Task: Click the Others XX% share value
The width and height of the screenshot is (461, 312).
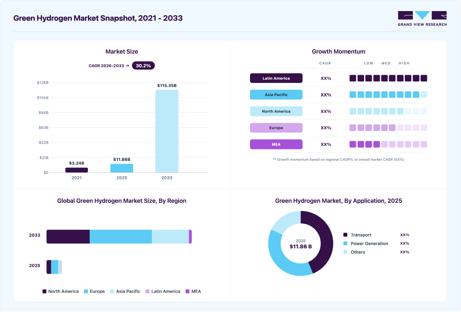Action: click(404, 252)
